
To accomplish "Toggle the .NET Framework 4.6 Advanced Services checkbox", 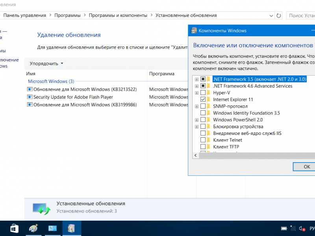I will 203,86.
